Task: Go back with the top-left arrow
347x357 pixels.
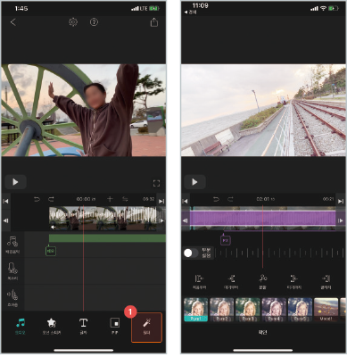Action: click(12, 22)
